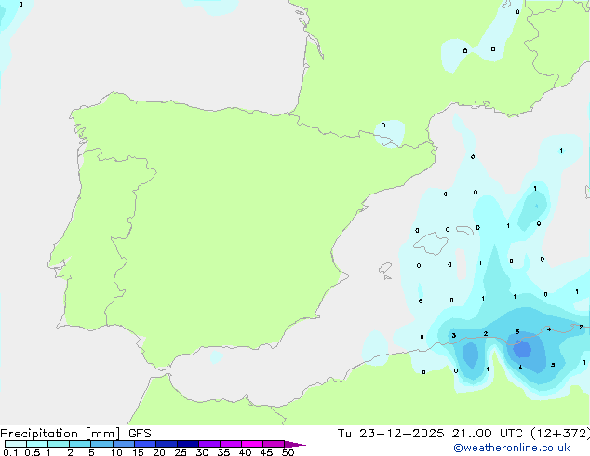590x456 pixels.
Task: Click the 5 mm legend color swatch
Action: (x=101, y=444)
